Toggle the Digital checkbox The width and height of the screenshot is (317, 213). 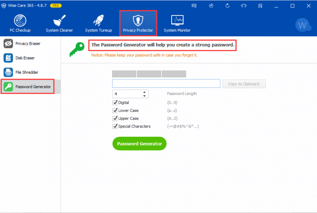click(115, 102)
